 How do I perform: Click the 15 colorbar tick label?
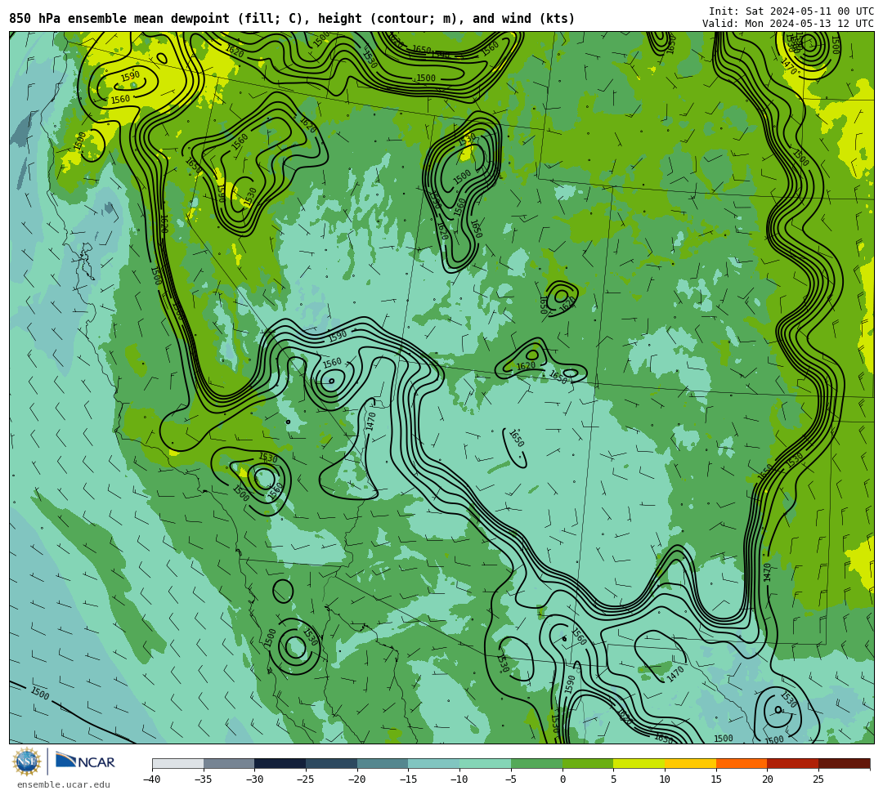pos(715,779)
